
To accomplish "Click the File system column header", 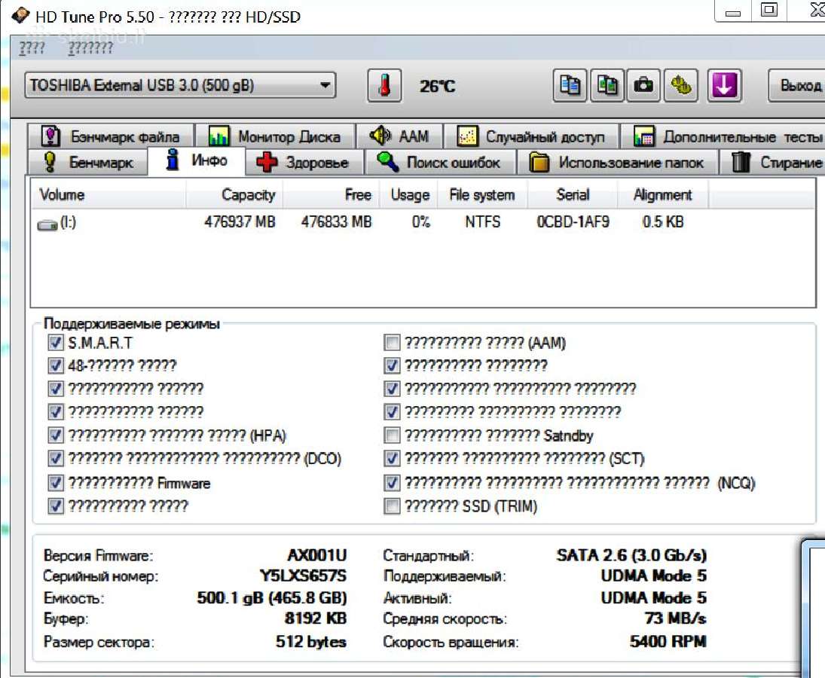I will point(482,194).
